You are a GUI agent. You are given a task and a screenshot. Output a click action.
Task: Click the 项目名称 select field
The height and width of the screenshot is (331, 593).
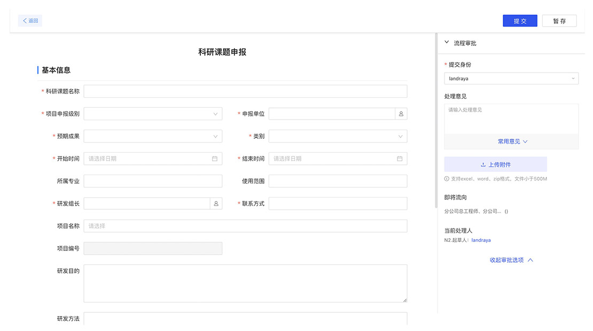245,226
